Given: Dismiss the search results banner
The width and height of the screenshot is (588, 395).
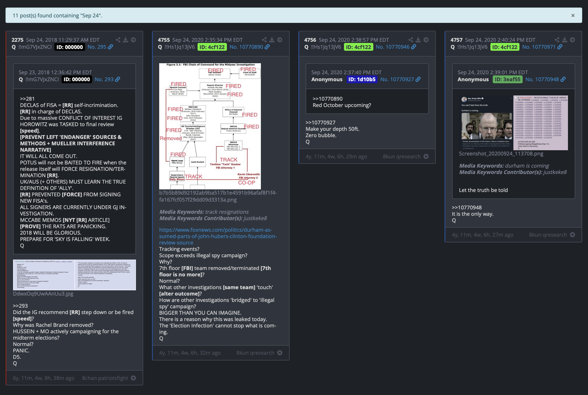Looking at the screenshot, I should tap(573, 16).
